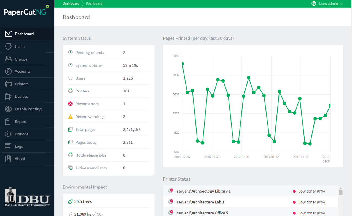Viewport: 352px width, 216px height.
Task: Click the help question mark icon
Action: click(314, 4)
